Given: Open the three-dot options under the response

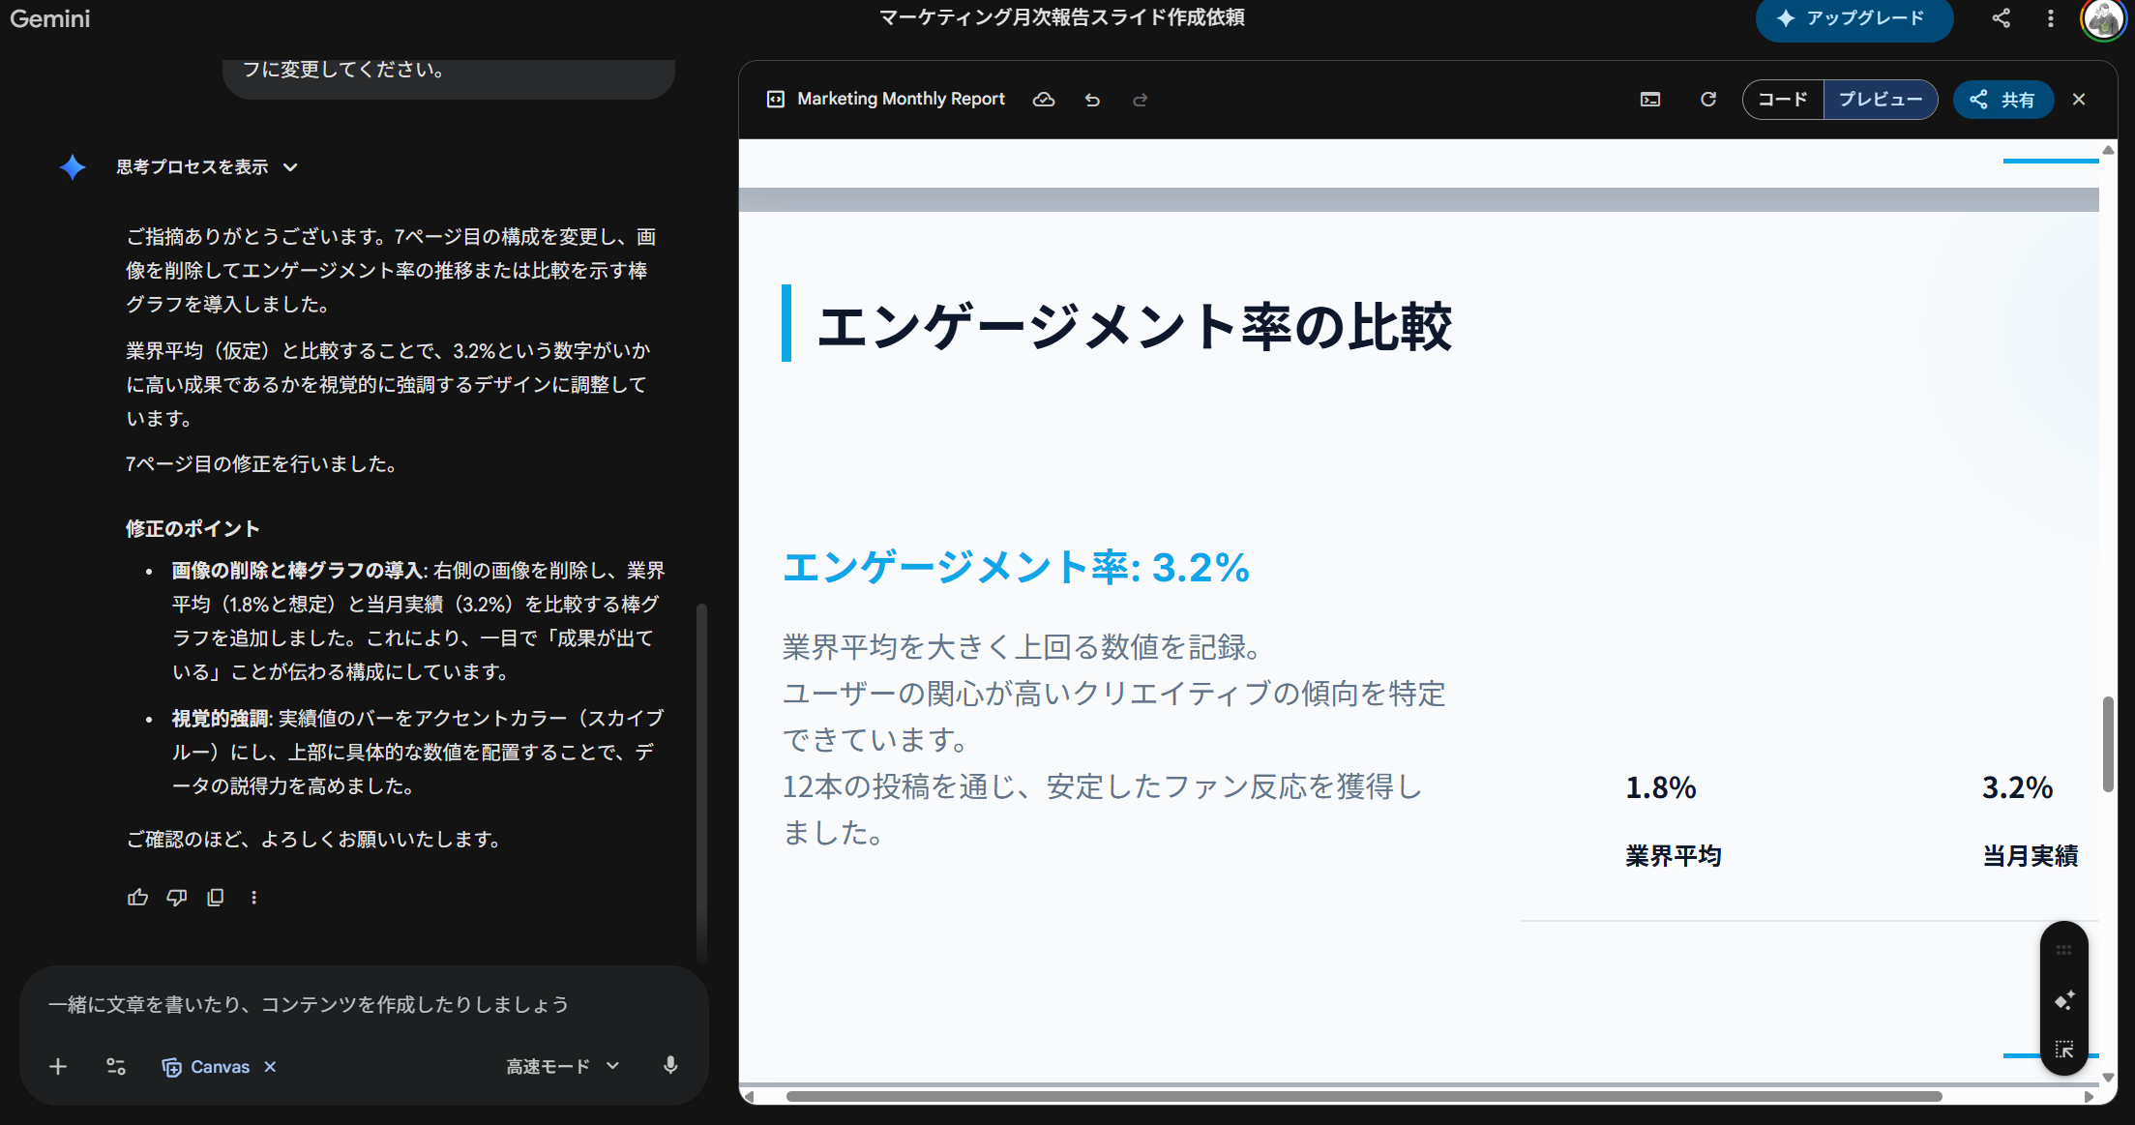Looking at the screenshot, I should pos(253,898).
